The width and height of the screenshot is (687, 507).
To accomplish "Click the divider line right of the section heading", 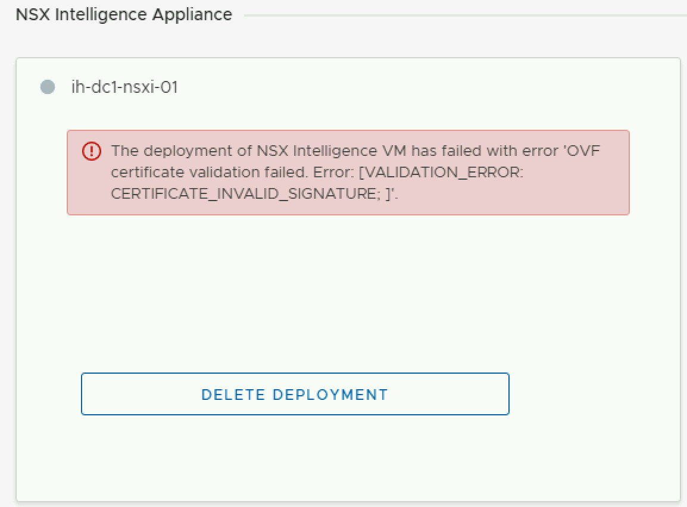I will 464,15.
